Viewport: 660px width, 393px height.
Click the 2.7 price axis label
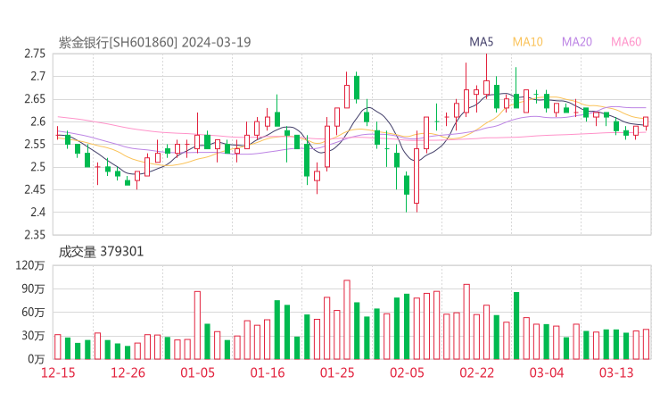pos(37,76)
